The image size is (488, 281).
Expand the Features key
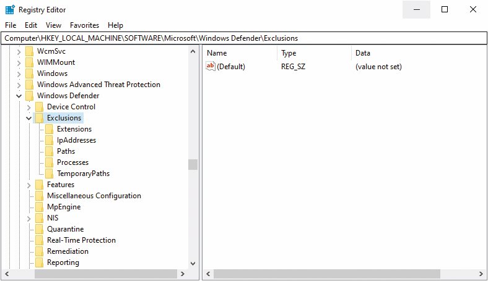tap(29, 185)
